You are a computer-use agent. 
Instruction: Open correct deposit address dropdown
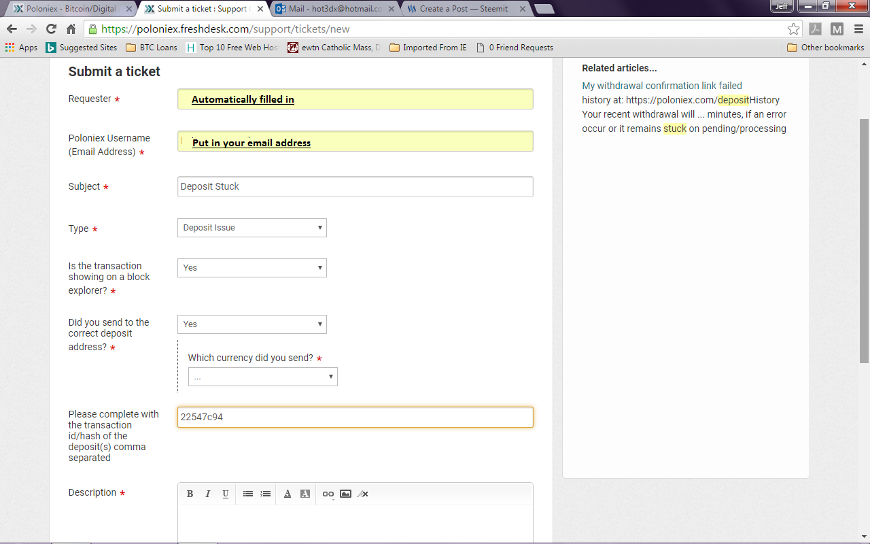(252, 324)
